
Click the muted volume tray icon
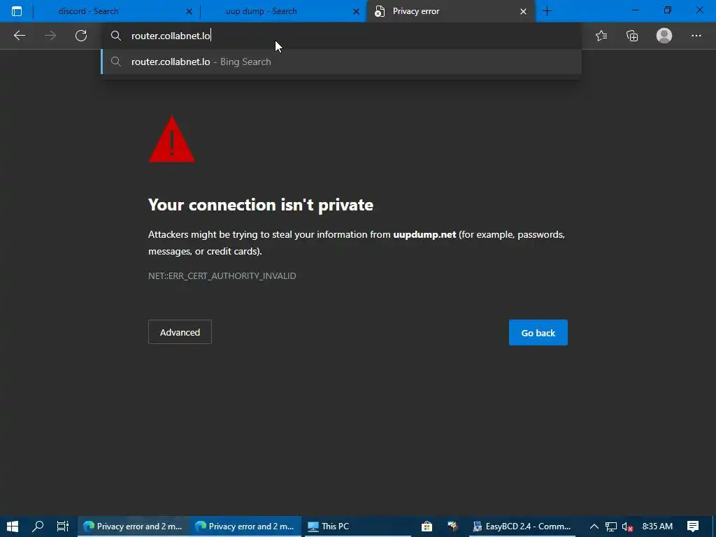point(627,527)
